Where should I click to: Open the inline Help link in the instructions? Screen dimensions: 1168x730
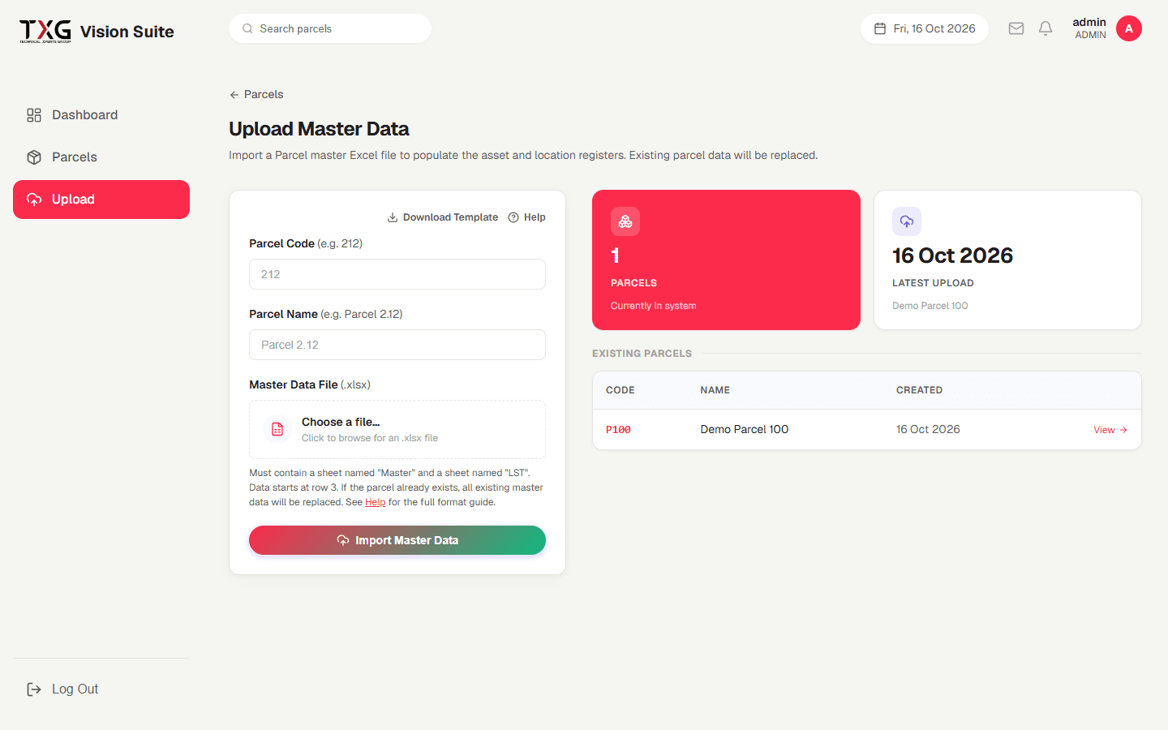click(x=376, y=502)
